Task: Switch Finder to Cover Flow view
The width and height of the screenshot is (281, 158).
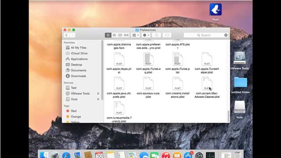Action: [x=126, y=35]
